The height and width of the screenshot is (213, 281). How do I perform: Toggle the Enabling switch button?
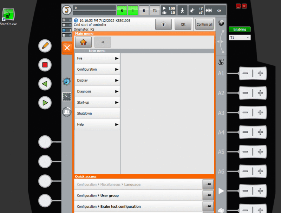pyautogui.click(x=240, y=29)
